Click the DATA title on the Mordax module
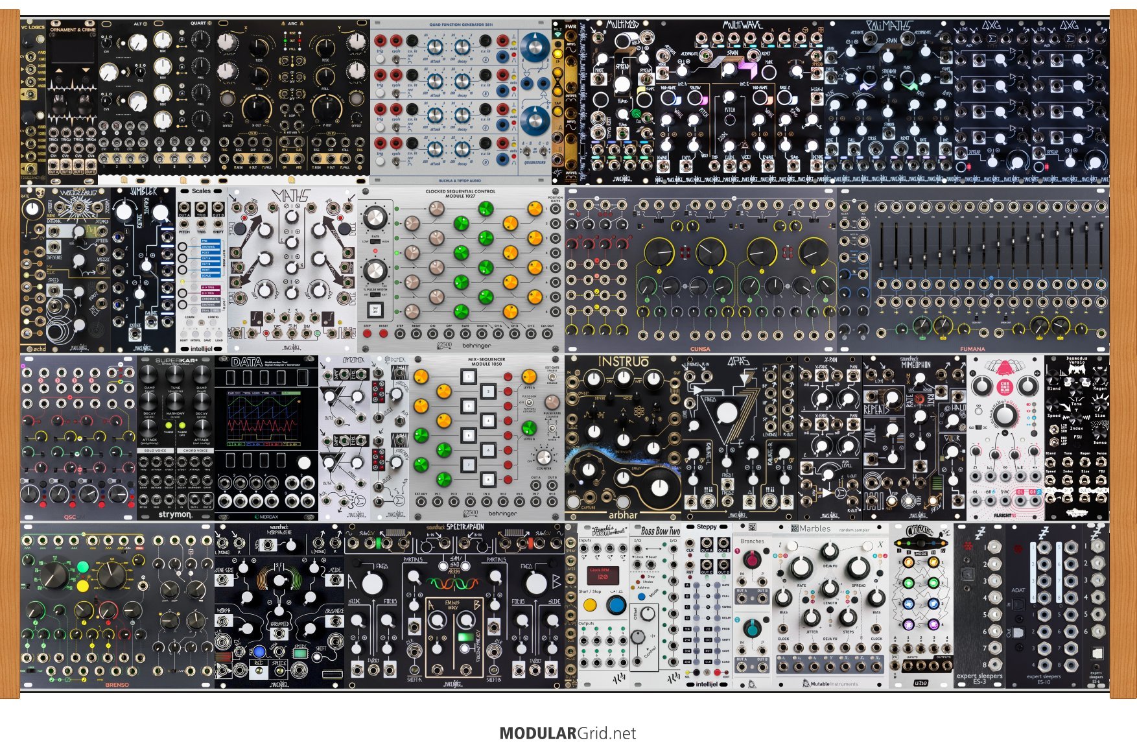The width and height of the screenshot is (1137, 747). (247, 362)
